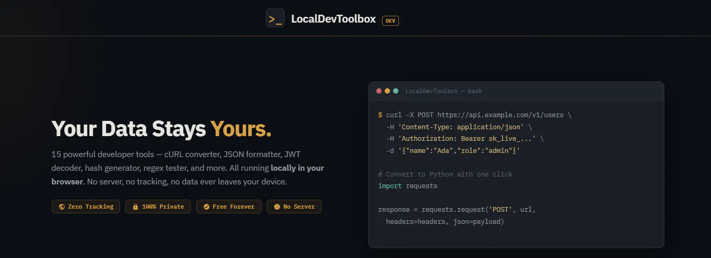Viewport: 711px width, 258px height.
Task: Click the 'Content-Type: application/json' header line
Action: pyautogui.click(x=459, y=127)
